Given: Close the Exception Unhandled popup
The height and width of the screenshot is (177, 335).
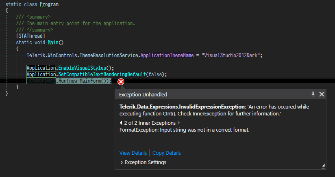Looking at the screenshot, I should [x=322, y=94].
